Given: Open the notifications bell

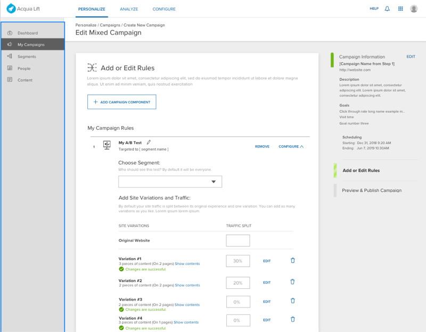Looking at the screenshot, I should coord(387,9).
